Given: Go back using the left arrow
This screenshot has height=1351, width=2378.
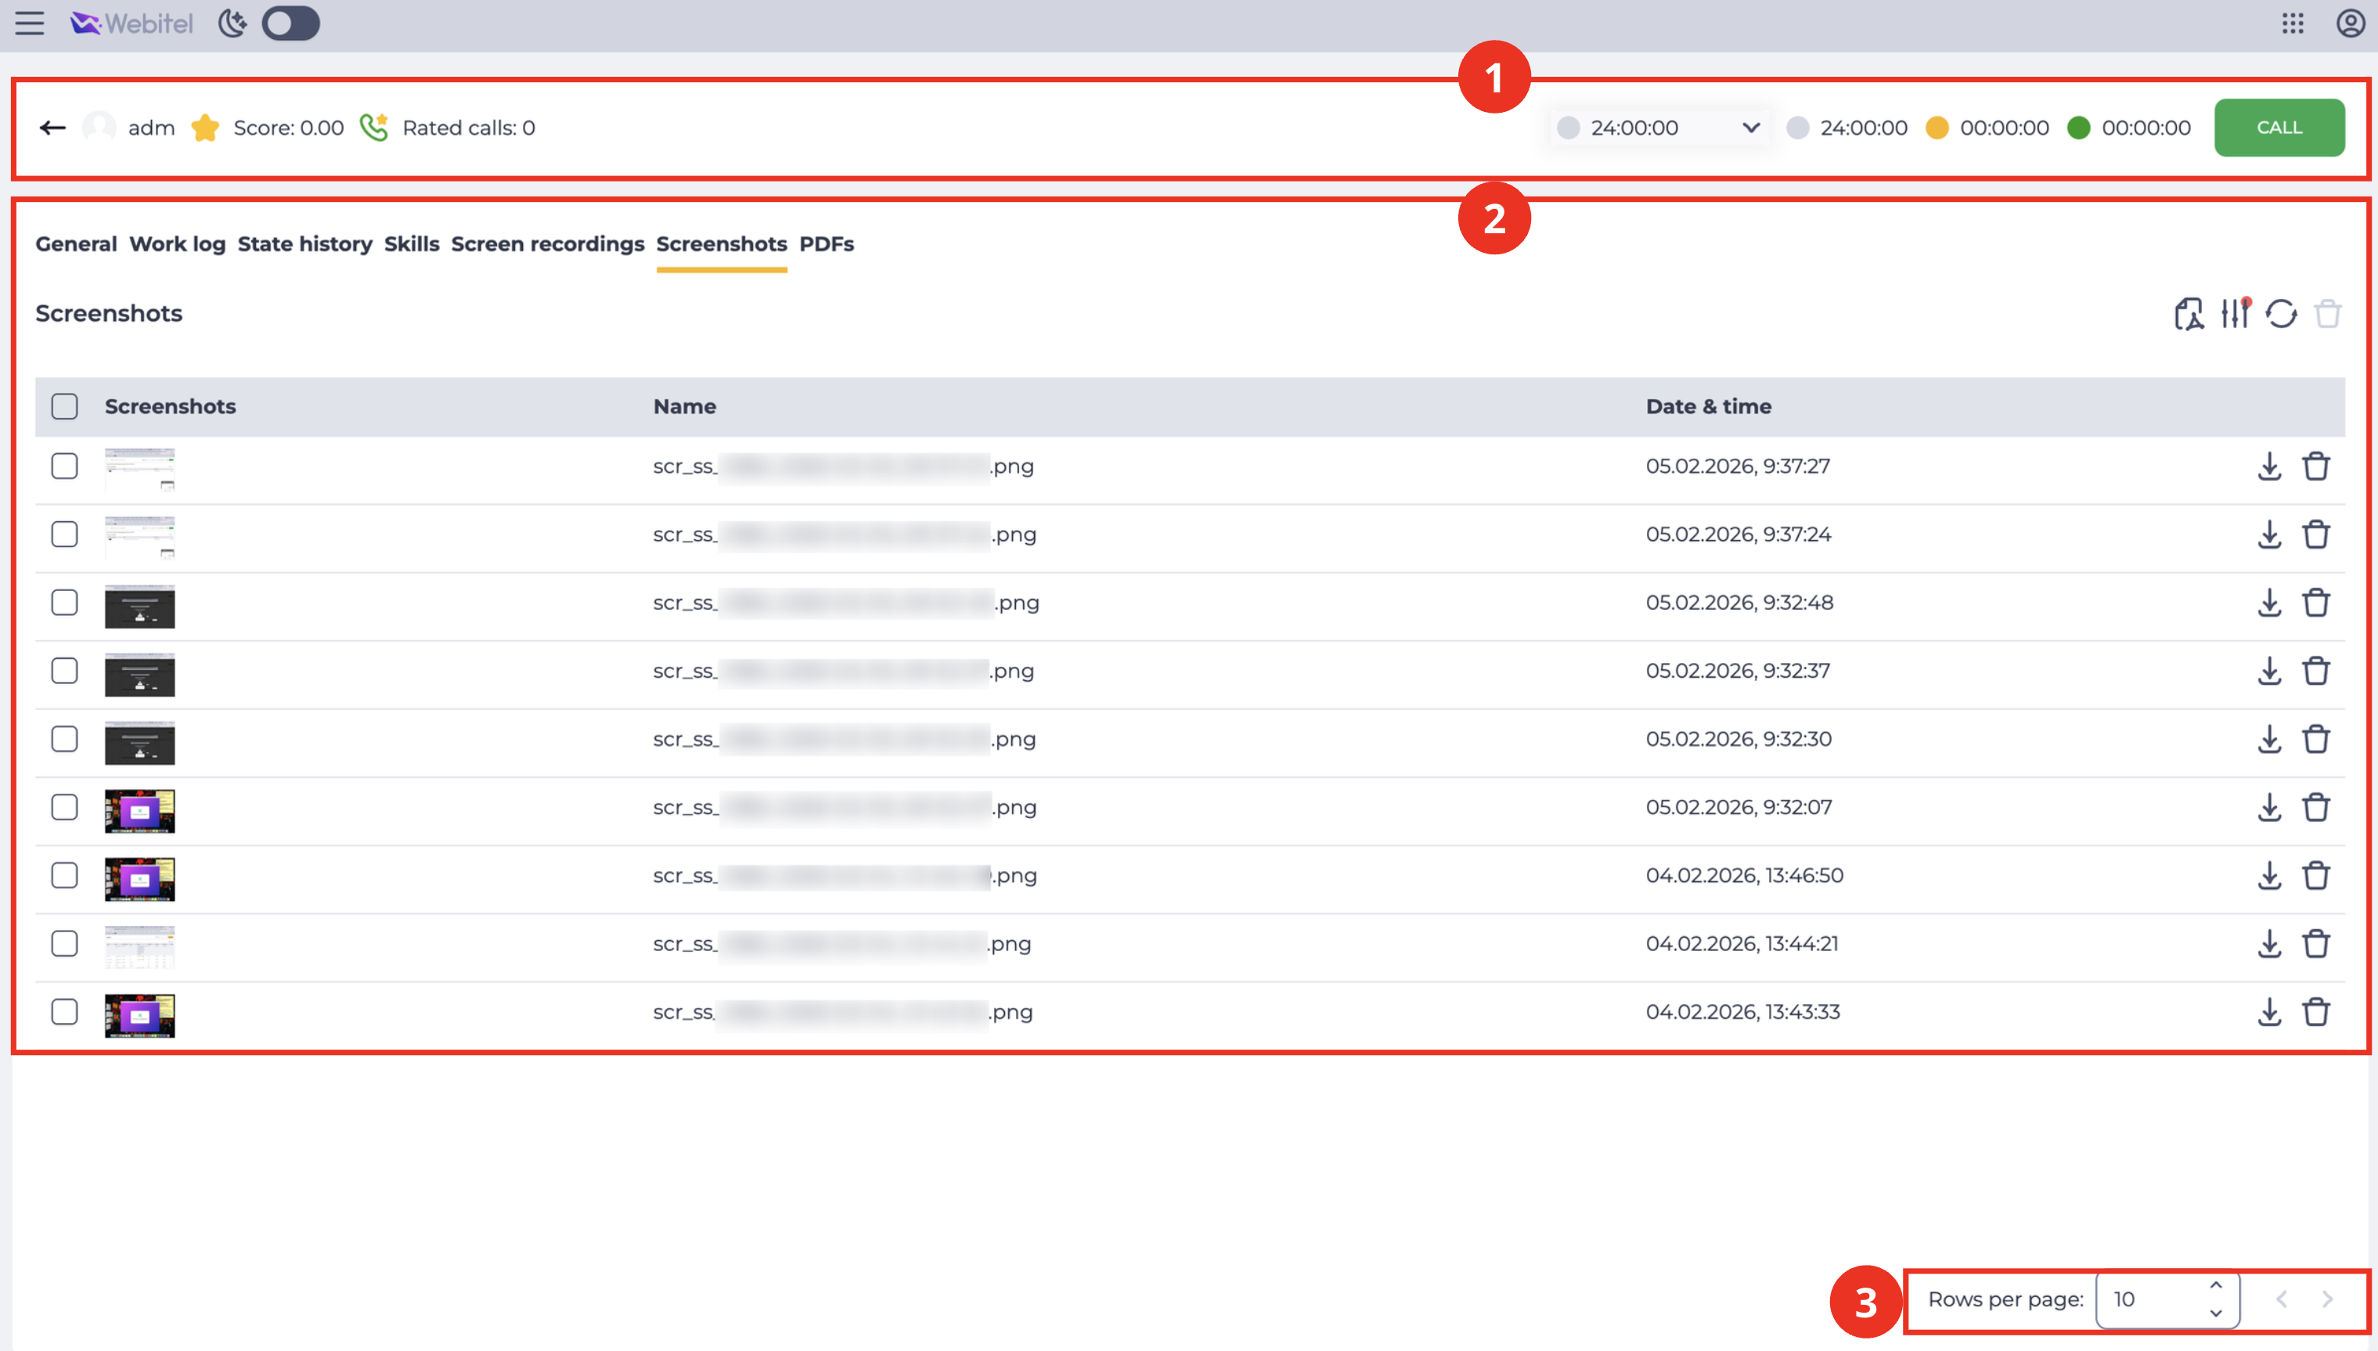Looking at the screenshot, I should pos(53,127).
